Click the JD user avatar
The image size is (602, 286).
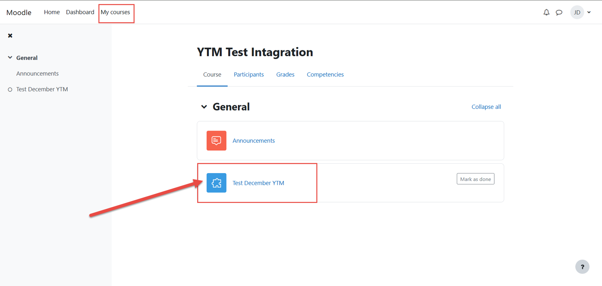click(577, 12)
